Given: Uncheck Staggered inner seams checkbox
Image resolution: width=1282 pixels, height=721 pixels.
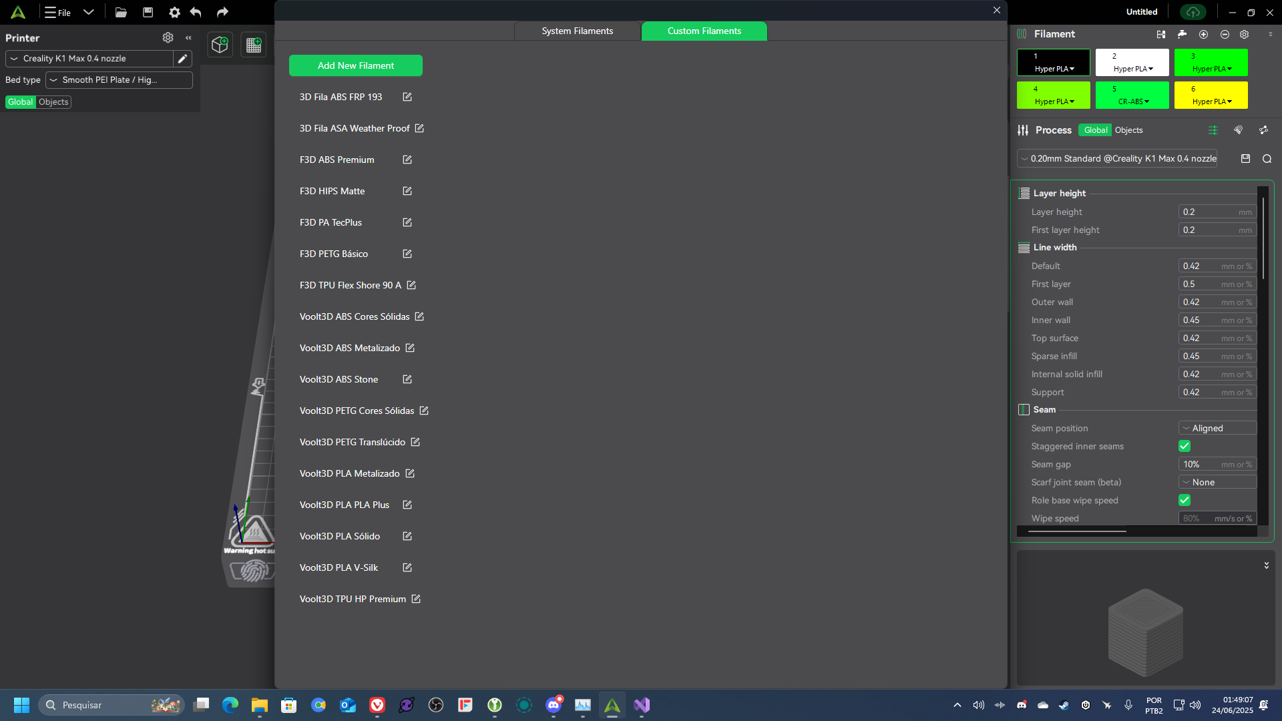Looking at the screenshot, I should click(1185, 446).
